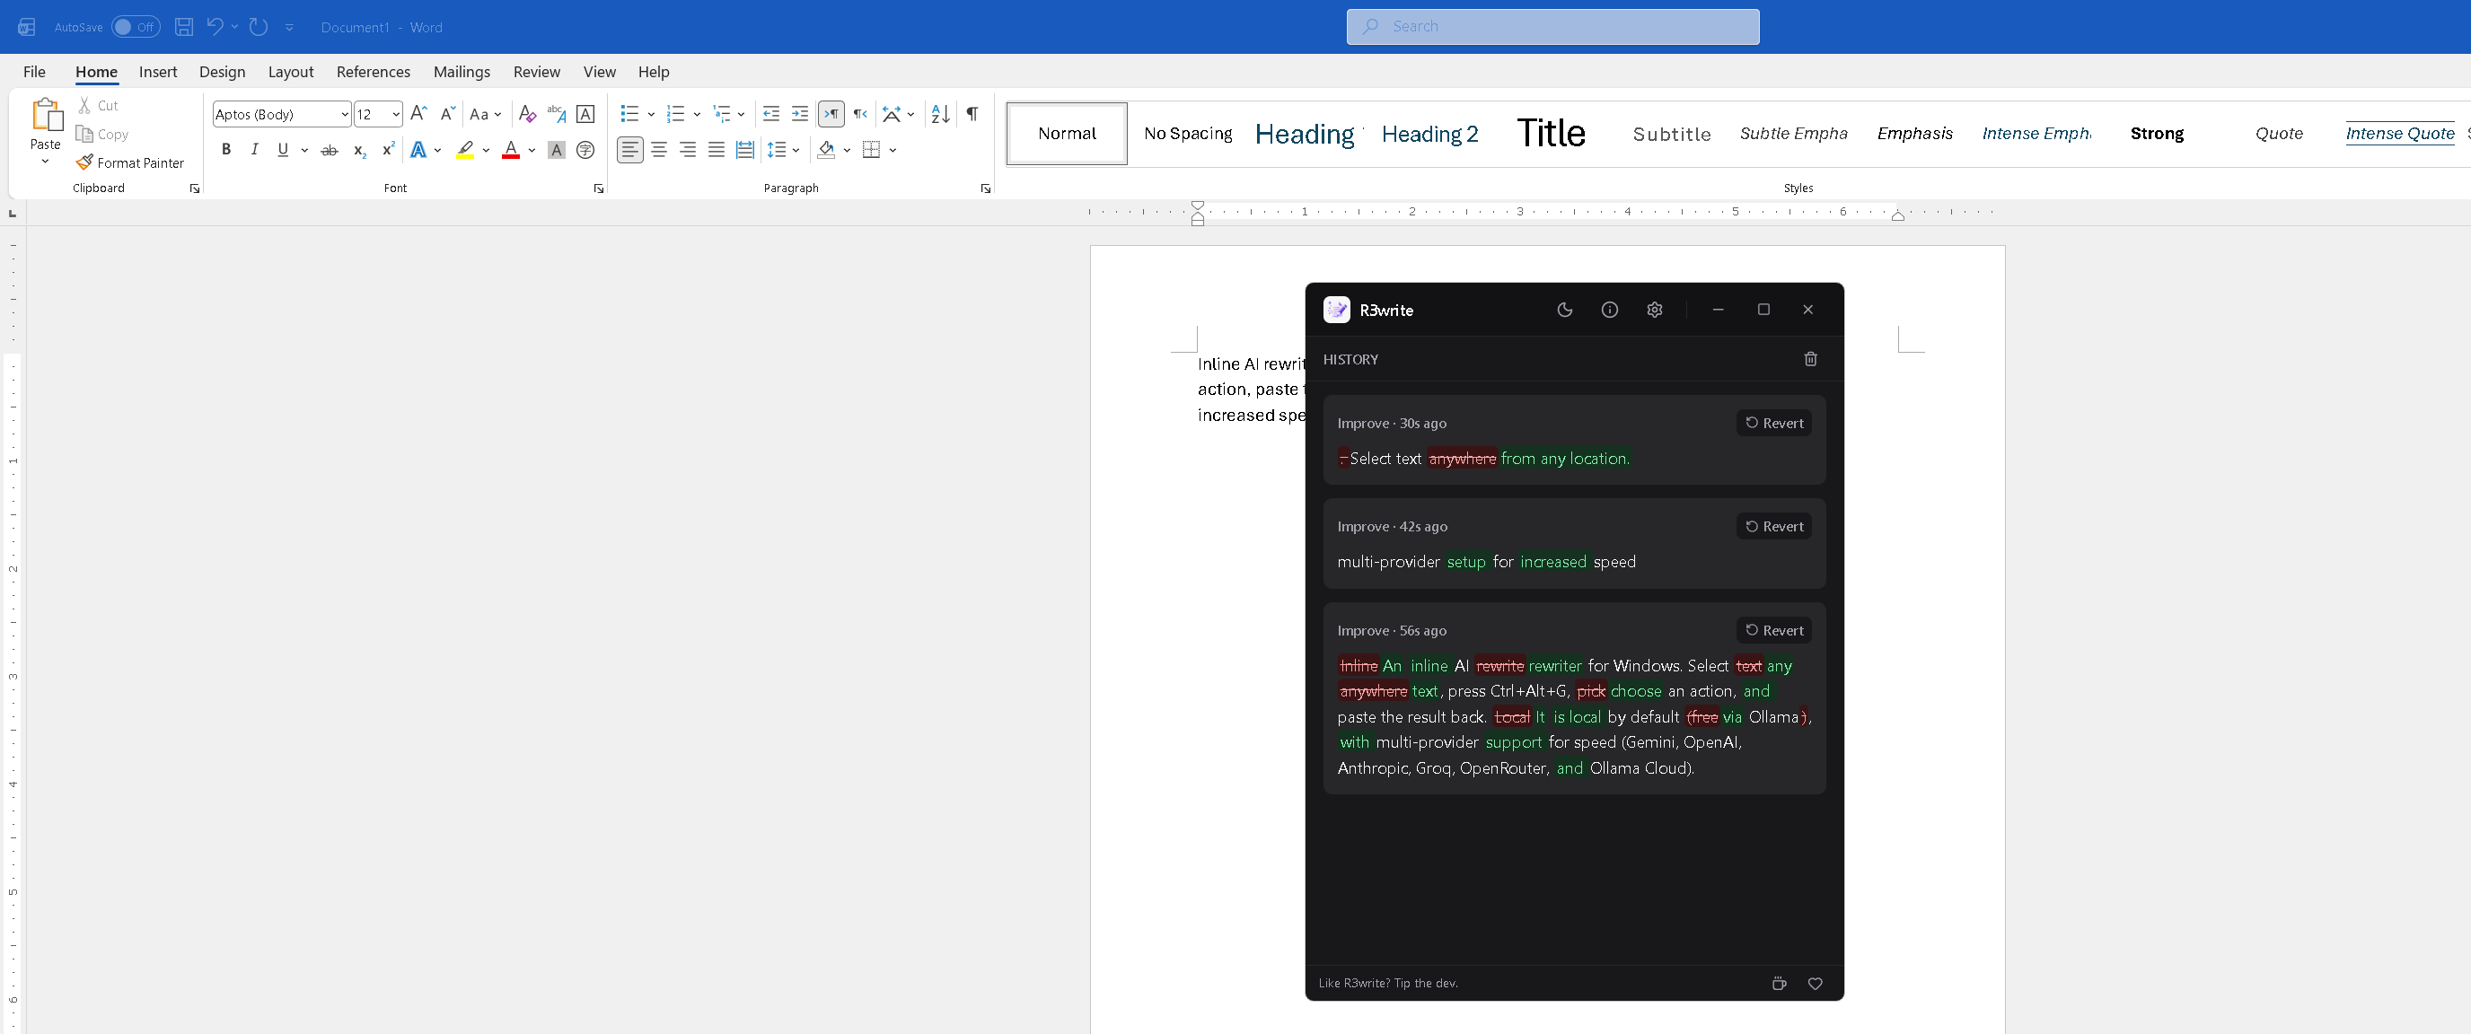Apply subscript formatting

[x=360, y=151]
